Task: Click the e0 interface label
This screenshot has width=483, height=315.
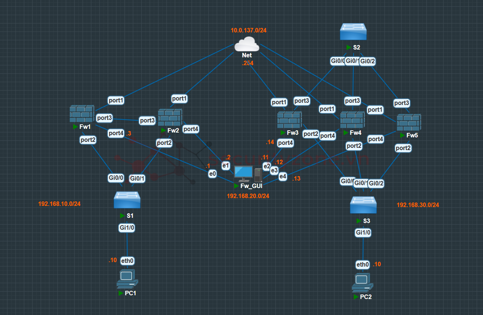Action: click(212, 173)
